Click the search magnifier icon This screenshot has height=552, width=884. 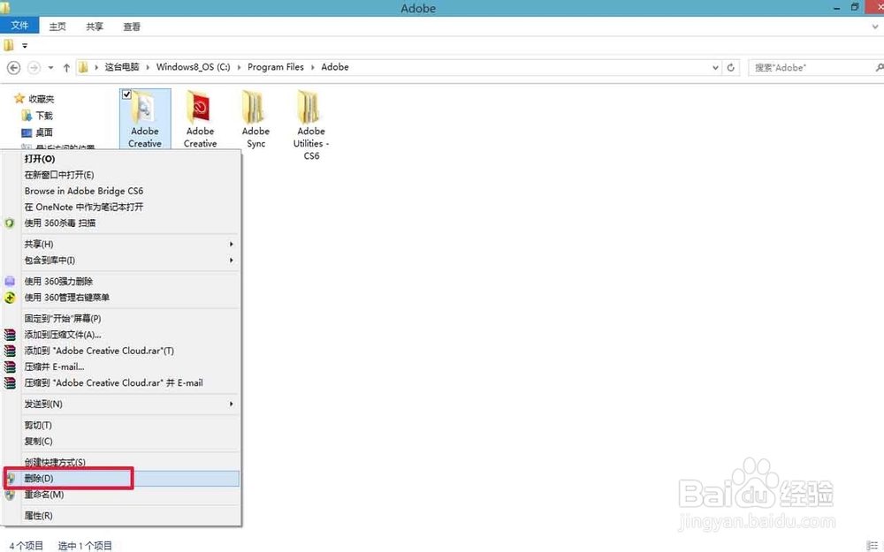click(879, 68)
